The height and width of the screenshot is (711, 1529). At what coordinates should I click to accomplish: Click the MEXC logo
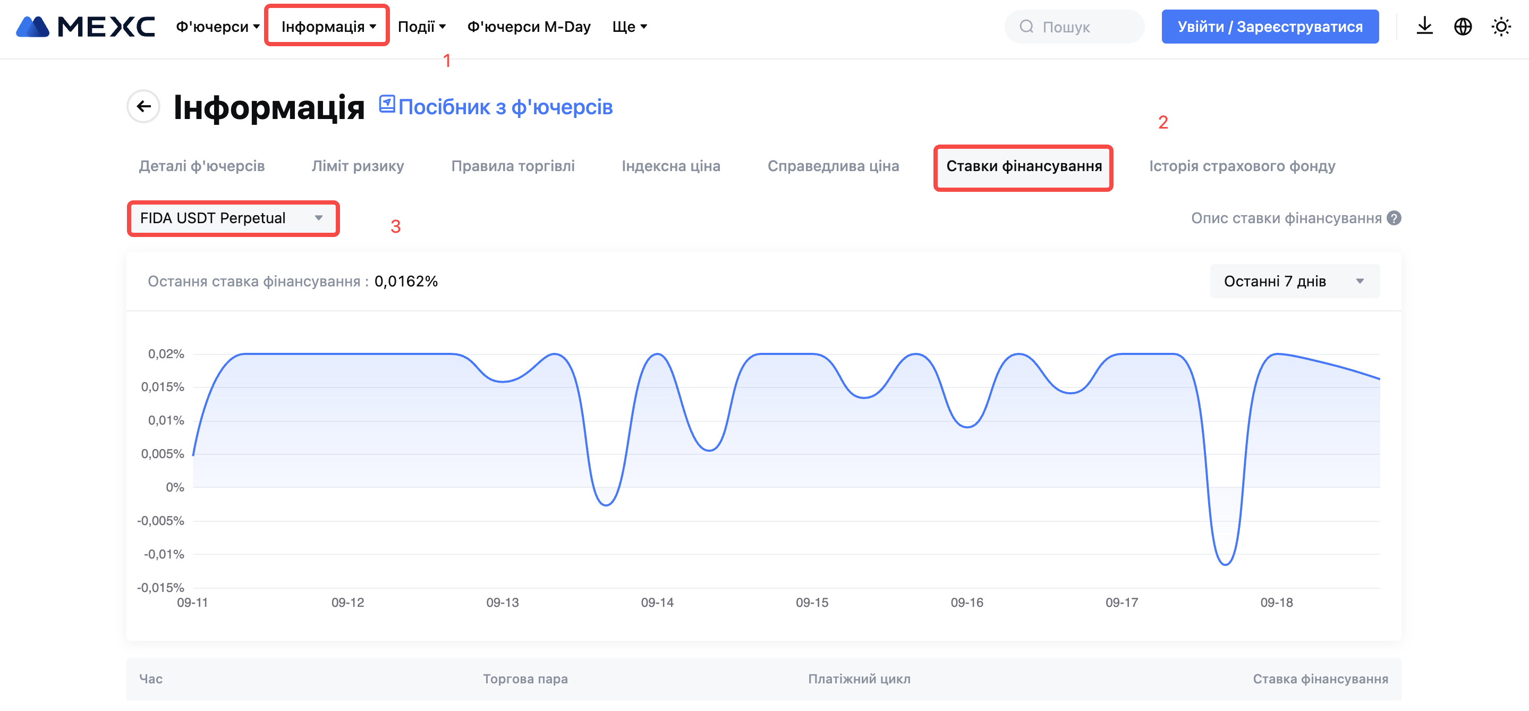pyautogui.click(x=85, y=27)
